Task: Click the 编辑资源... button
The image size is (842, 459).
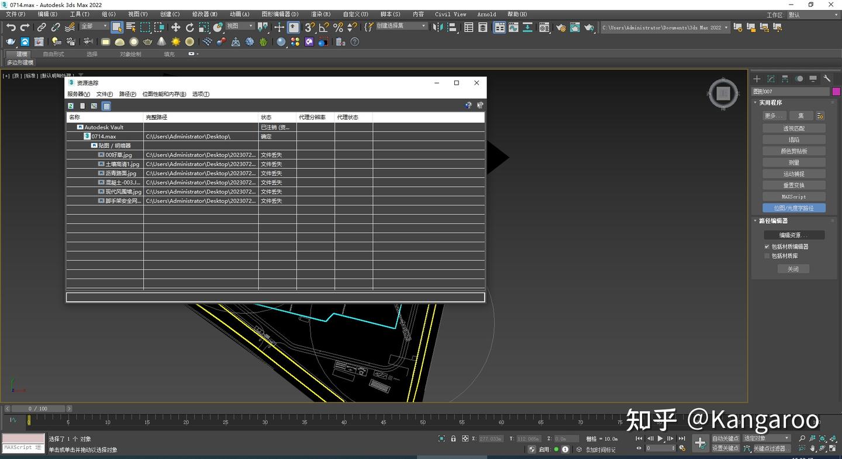Action: (x=794, y=235)
